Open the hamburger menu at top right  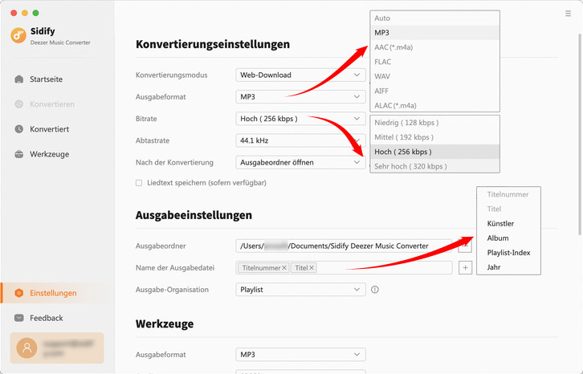pos(568,14)
